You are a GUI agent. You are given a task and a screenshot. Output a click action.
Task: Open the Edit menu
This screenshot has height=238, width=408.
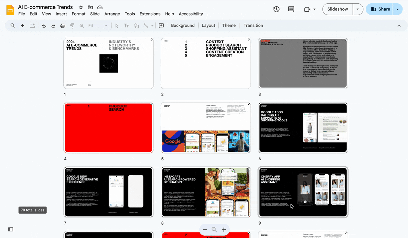(33, 14)
